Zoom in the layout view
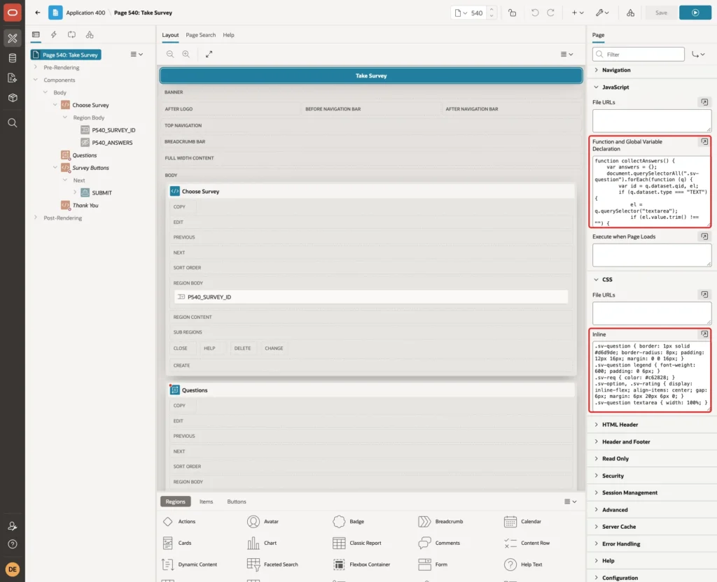Screen dimensions: 717x582 click(186, 55)
